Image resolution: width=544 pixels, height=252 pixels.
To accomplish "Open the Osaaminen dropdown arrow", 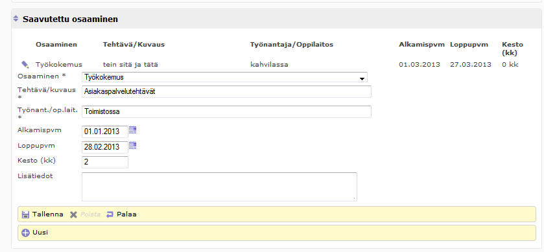I will point(362,78).
